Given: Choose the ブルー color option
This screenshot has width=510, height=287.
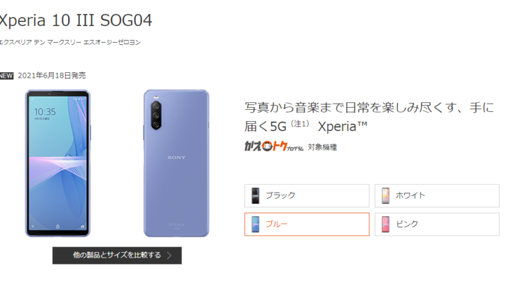Looking at the screenshot, I should pos(307,224).
